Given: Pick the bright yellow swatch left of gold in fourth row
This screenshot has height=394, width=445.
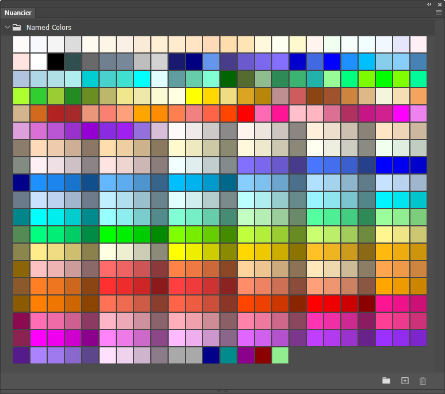Looking at the screenshot, I should pos(194,96).
